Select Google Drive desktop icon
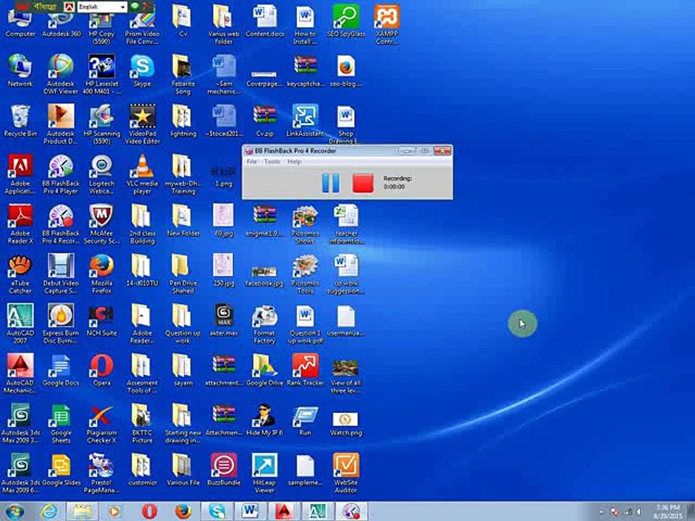The image size is (695, 521). pyautogui.click(x=264, y=370)
